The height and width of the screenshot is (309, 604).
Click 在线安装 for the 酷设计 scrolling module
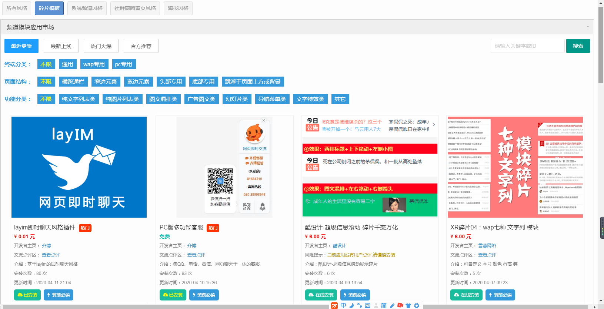(321, 295)
